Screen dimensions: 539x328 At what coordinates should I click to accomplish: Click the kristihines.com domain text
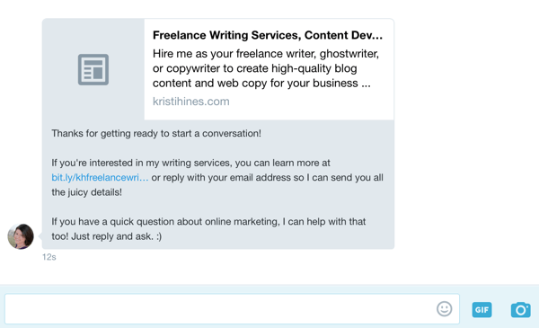pyautogui.click(x=190, y=102)
